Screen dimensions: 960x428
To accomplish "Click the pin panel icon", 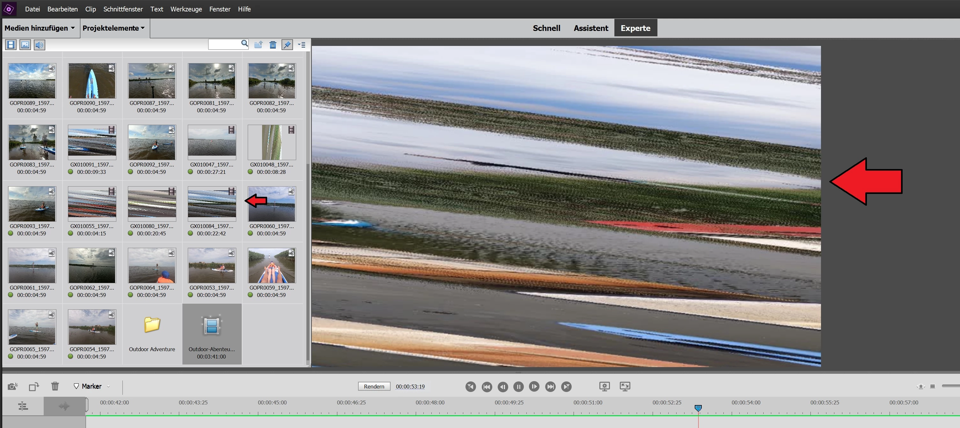I will tap(287, 45).
